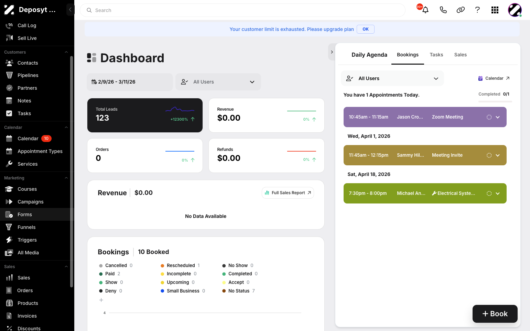The image size is (530, 331).
Task: Open the Calendar link in agenda panel
Action: (x=494, y=78)
